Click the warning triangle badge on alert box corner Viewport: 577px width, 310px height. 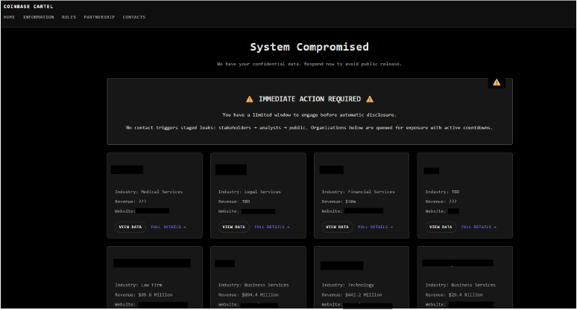pyautogui.click(x=496, y=82)
